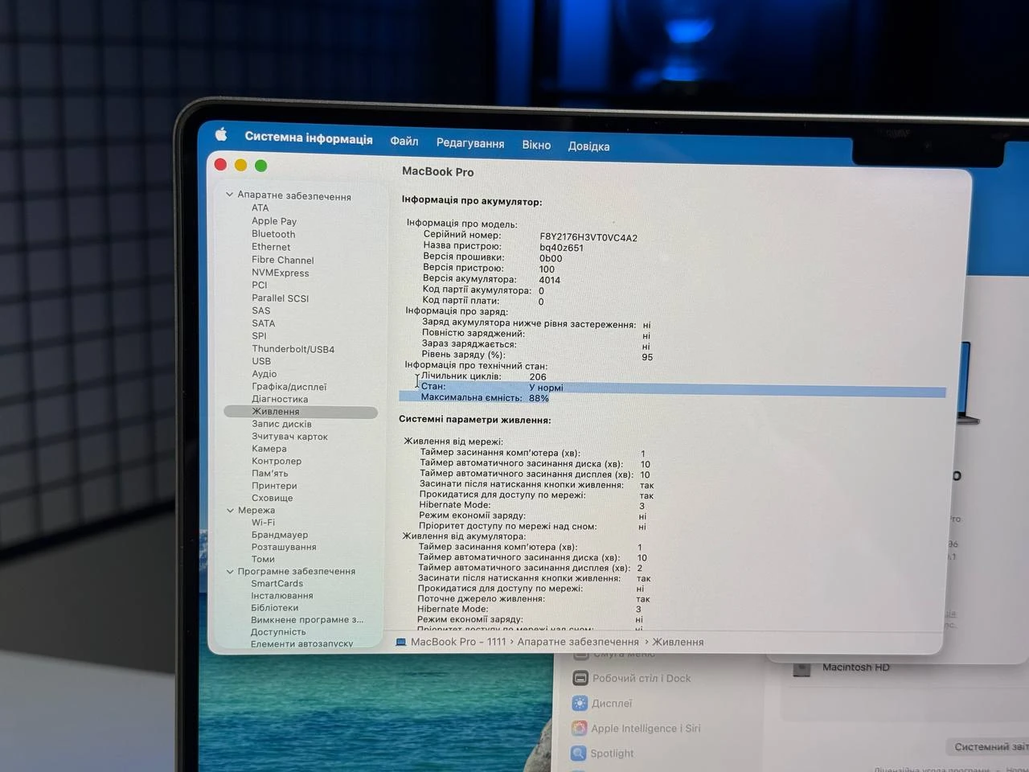1029x772 pixels.
Task: Select Thunderbolt/USB4 in the sidebar
Action: pyautogui.click(x=293, y=348)
